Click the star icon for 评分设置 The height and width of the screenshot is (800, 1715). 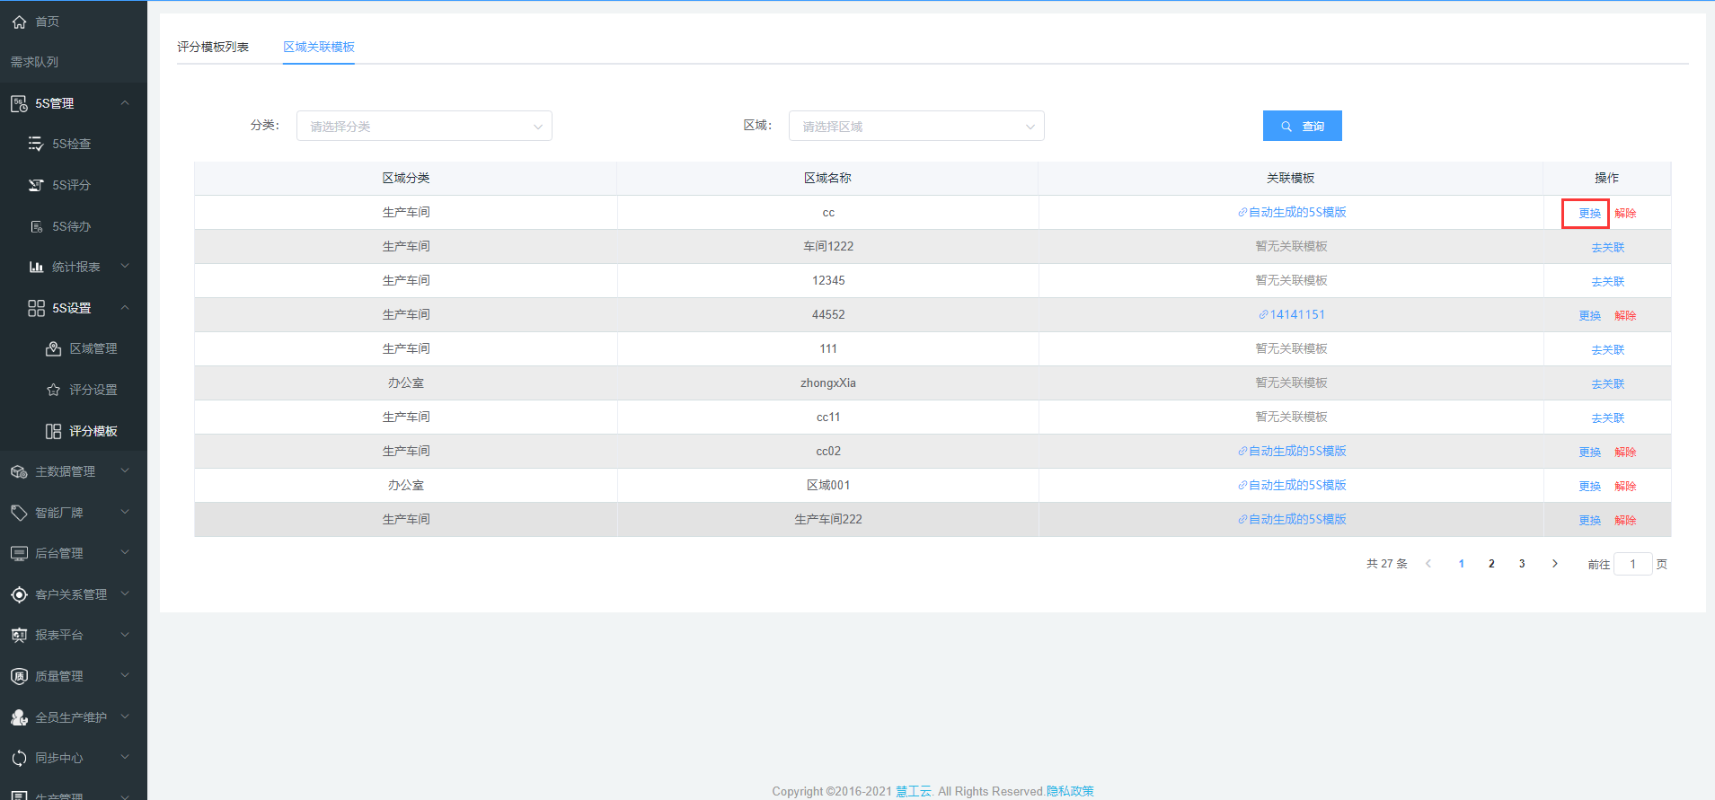(x=53, y=390)
